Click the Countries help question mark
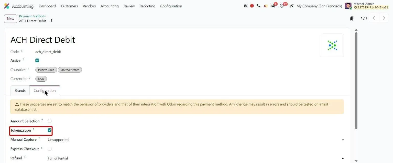Viewport: 393px width, 163px height. 28,69
